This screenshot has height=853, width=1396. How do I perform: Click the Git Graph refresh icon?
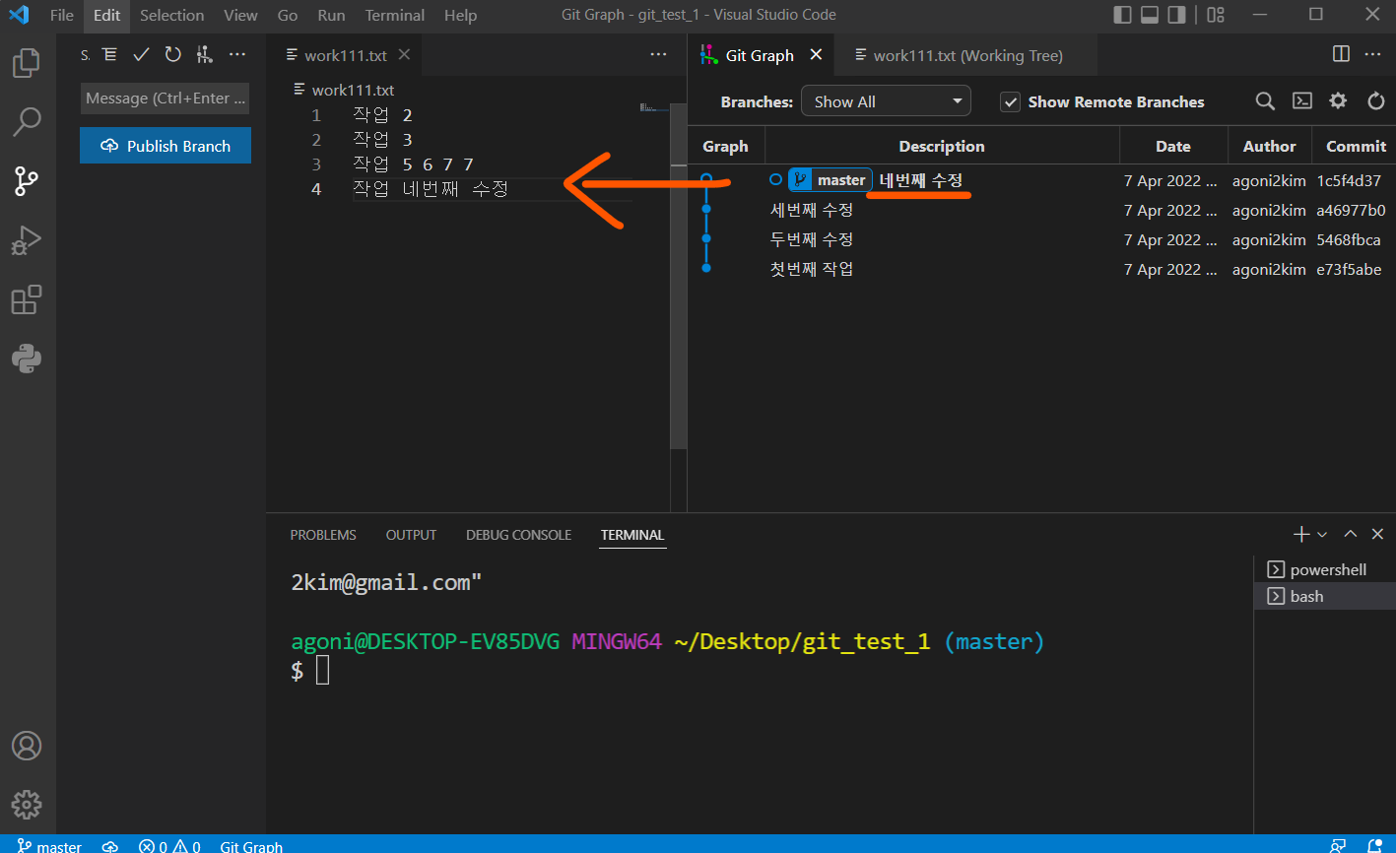1376,100
